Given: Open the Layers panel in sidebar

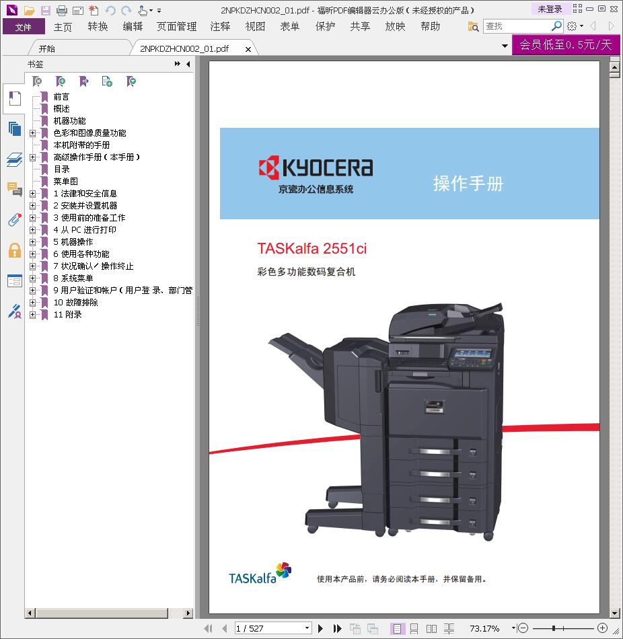Looking at the screenshot, I should [15, 159].
